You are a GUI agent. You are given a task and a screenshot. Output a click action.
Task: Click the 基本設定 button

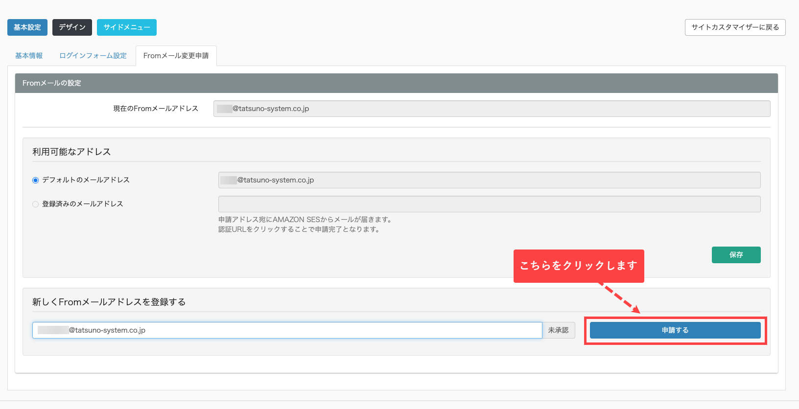click(27, 27)
